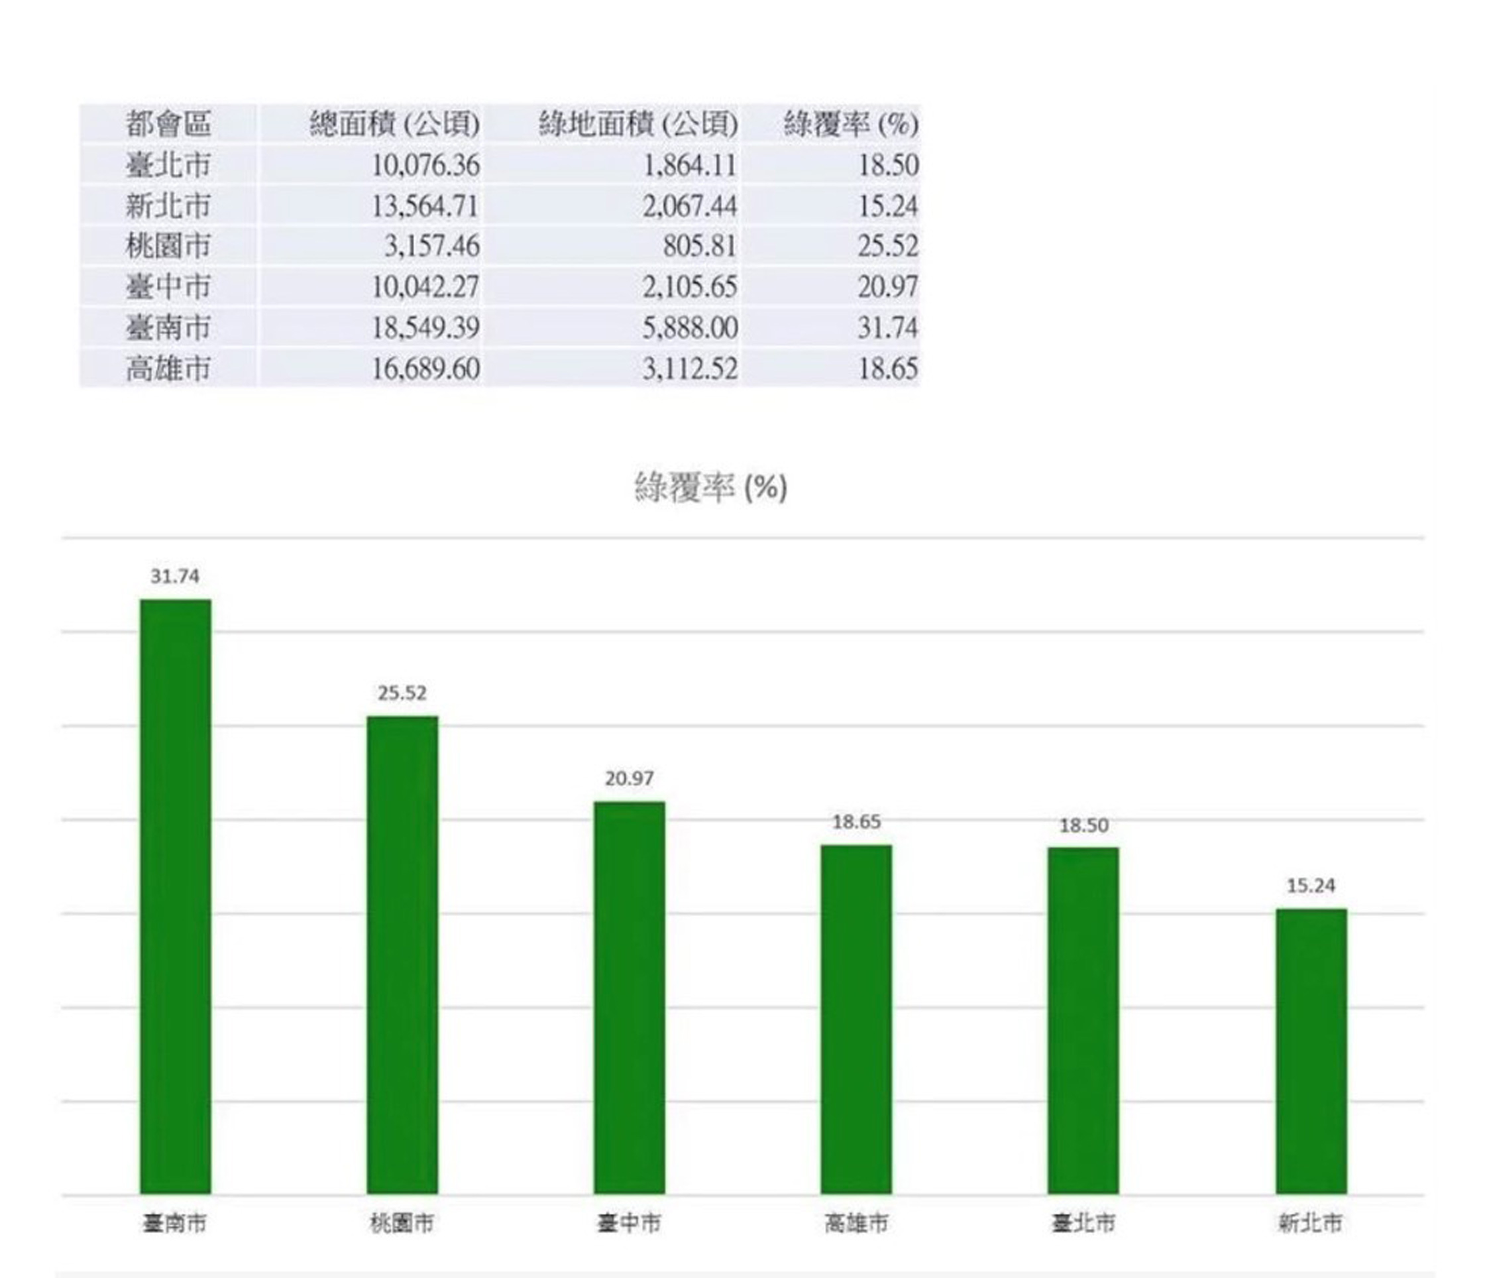The image size is (1491, 1278).
Task: Click the 新北市 green bar
Action: [x=1310, y=1051]
